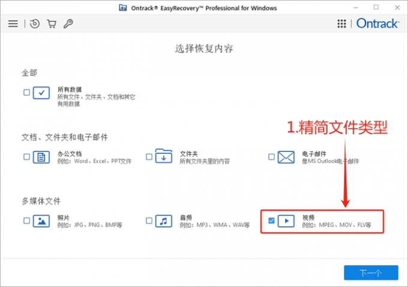The width and height of the screenshot is (408, 287).
Task: Click the 全部 section heading
Action: [29, 73]
